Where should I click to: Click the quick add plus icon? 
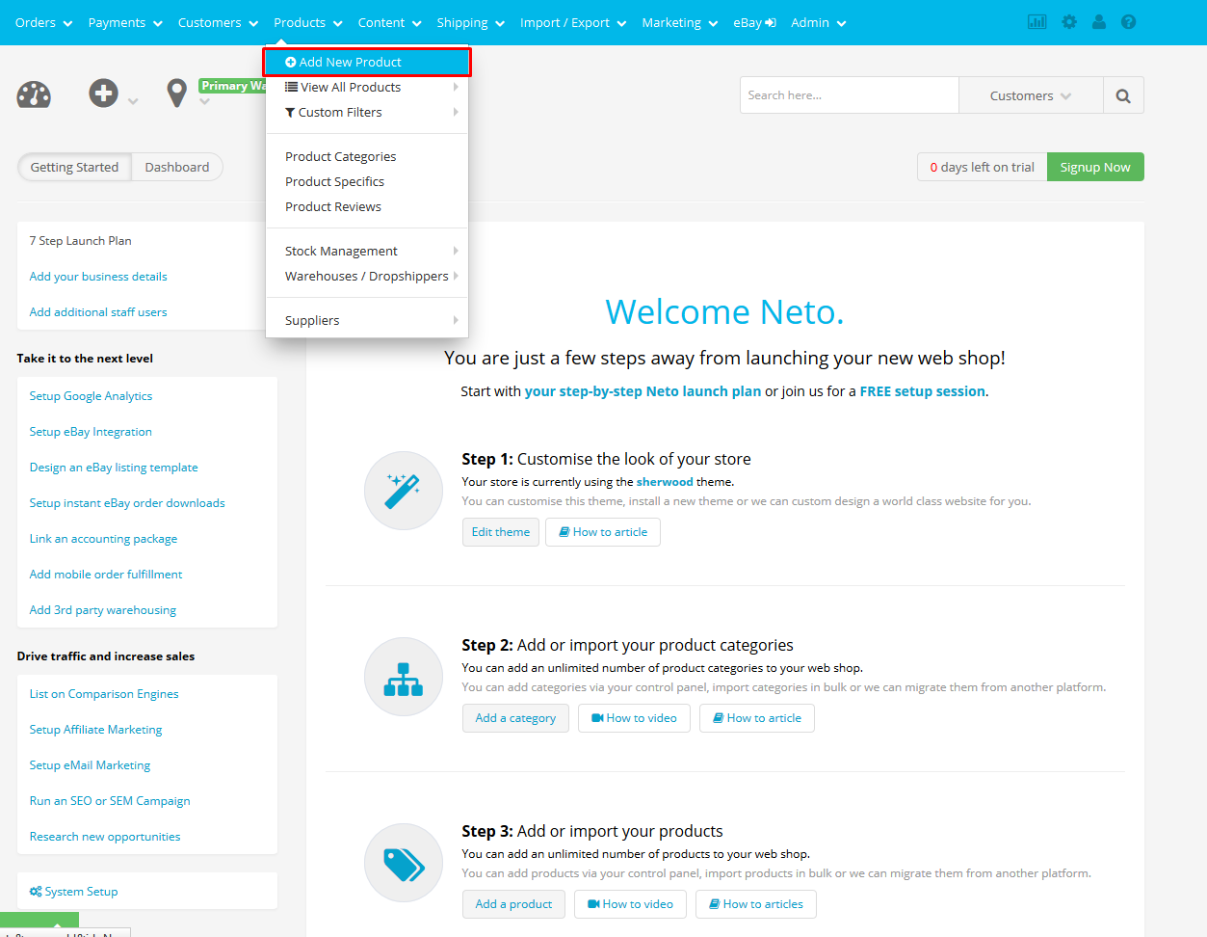click(103, 94)
